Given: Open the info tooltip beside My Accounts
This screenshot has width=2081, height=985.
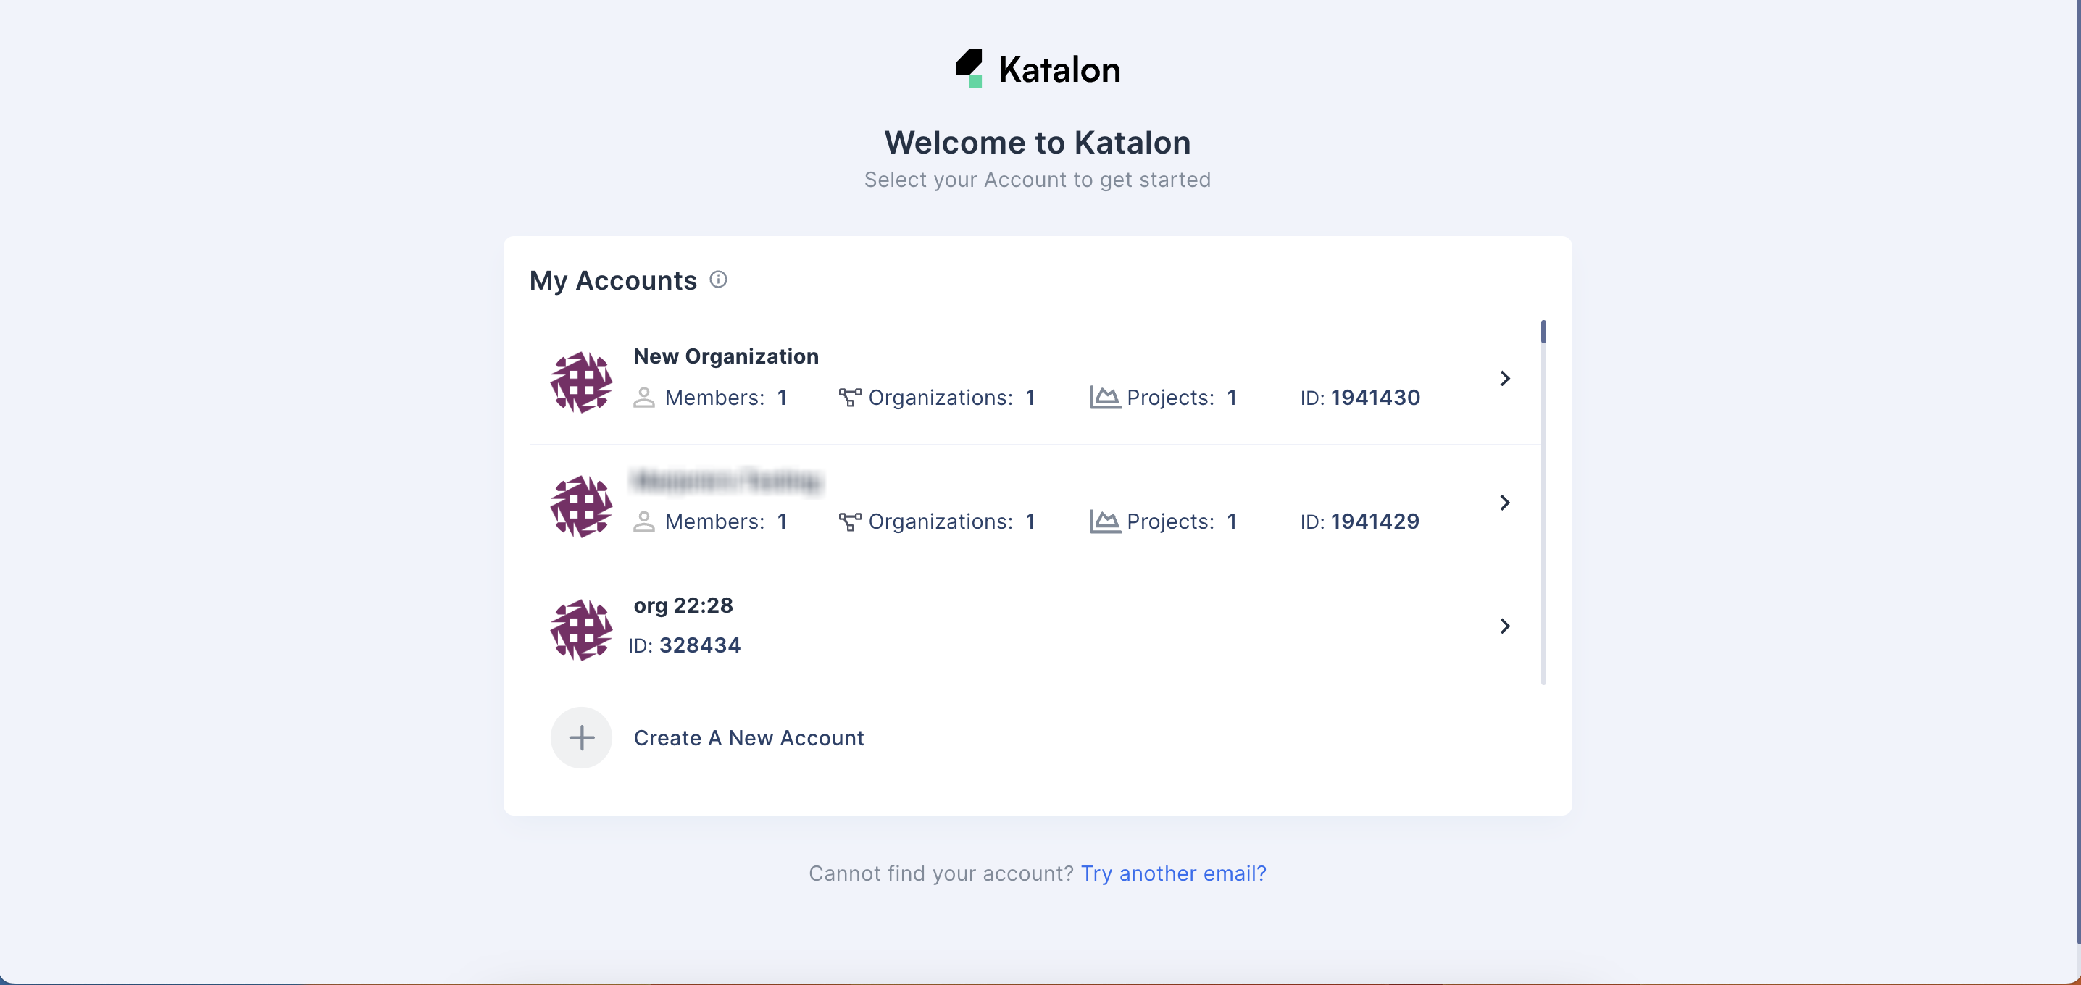Looking at the screenshot, I should (718, 279).
